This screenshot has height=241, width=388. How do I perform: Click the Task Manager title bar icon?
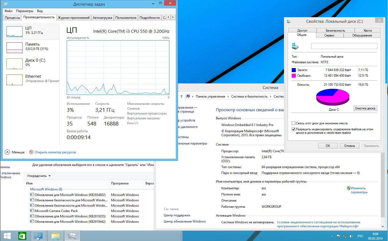tap(6, 4)
